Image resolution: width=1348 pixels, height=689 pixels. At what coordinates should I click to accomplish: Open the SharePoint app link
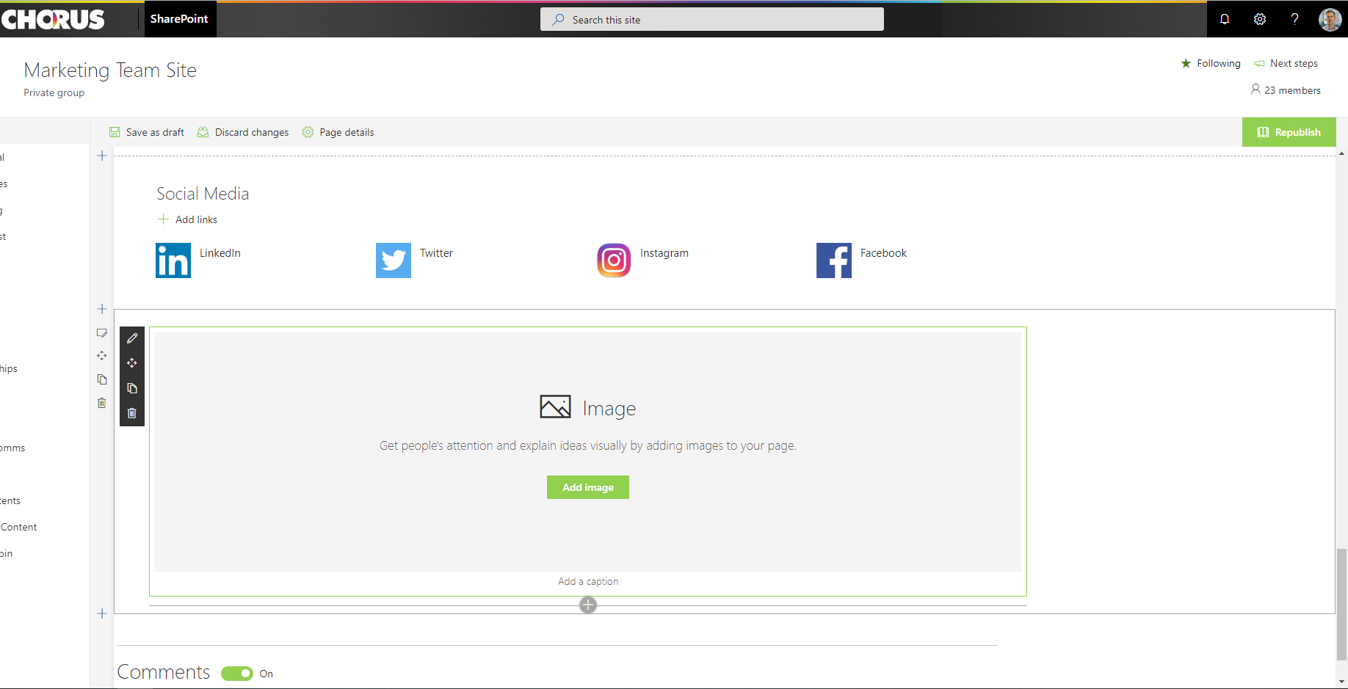pos(179,18)
